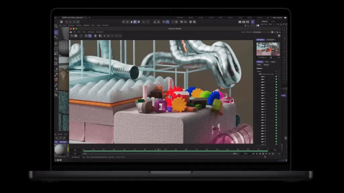Open the Picture Viewer Compare menu

[x=91, y=32]
